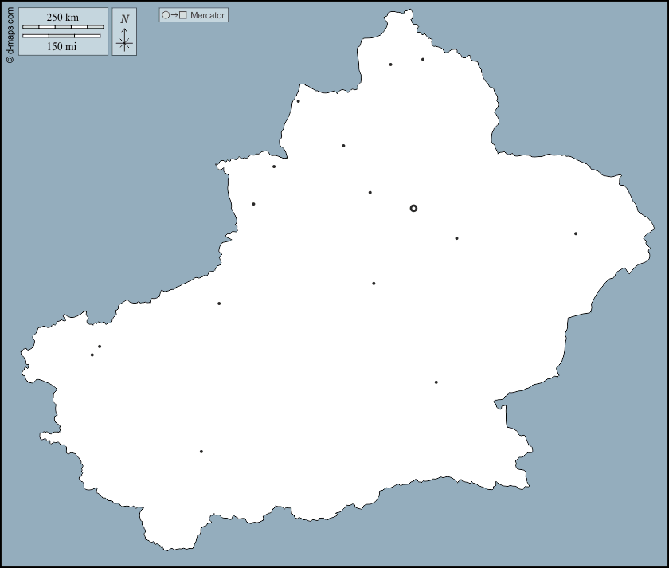This screenshot has height=568, width=669.
Task: Select the city dot near the northwest border notch
Action: tap(274, 166)
